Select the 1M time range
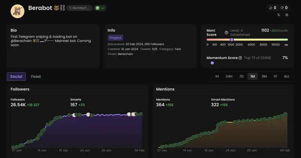Screen dimensions: 301x158 pos(253,76)
